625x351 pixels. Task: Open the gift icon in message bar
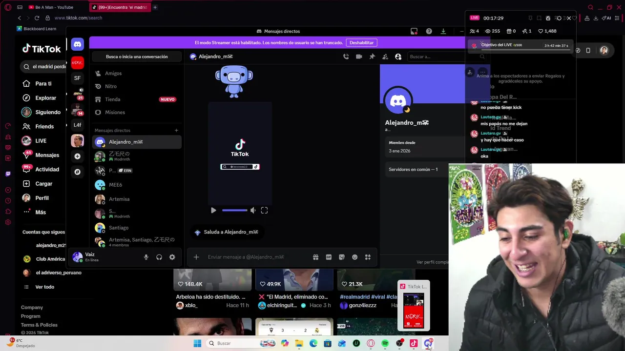point(316,257)
